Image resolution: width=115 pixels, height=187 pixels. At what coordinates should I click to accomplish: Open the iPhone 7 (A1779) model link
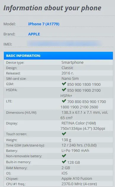(44, 24)
